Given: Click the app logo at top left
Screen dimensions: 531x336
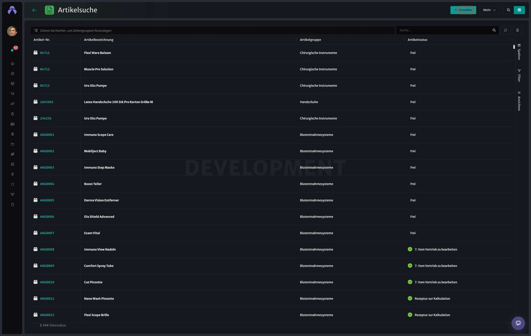Looking at the screenshot, I should [x=12, y=10].
